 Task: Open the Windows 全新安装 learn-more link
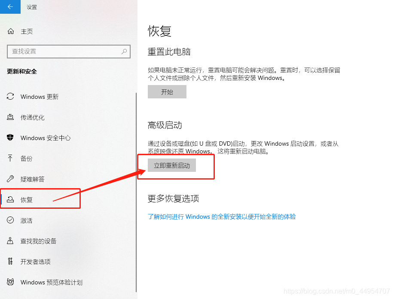222,217
